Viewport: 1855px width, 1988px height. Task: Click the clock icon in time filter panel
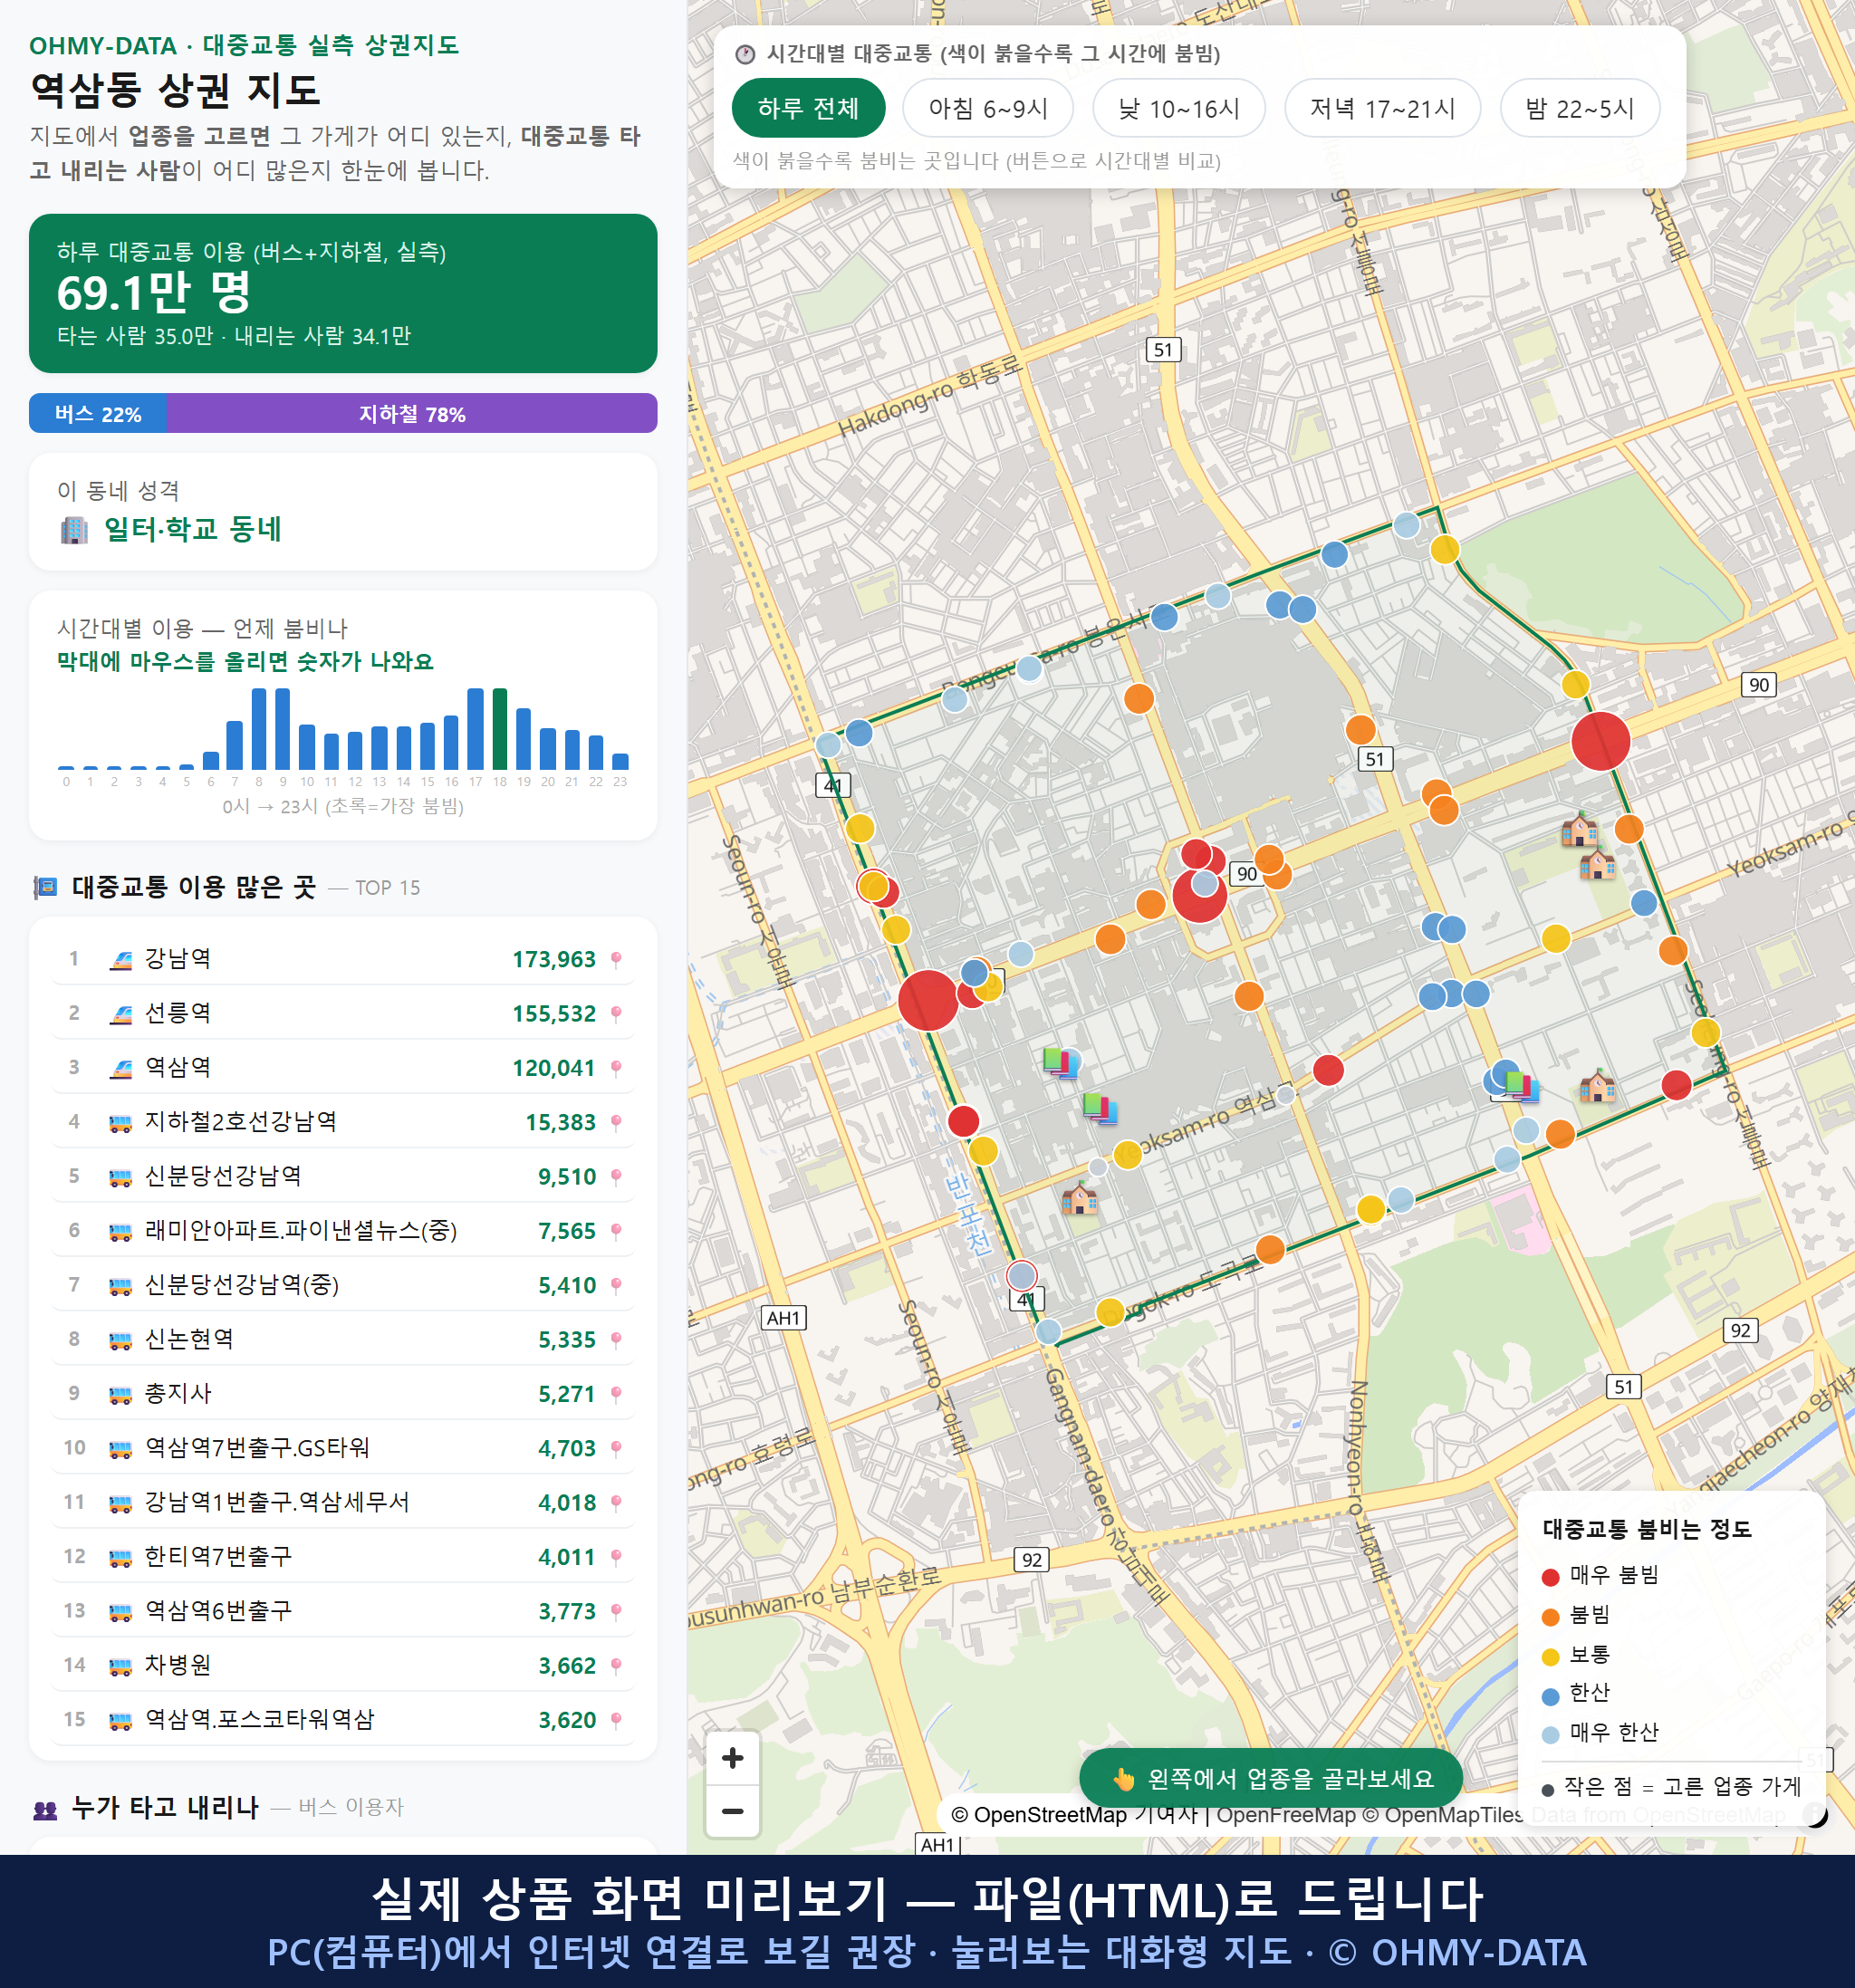click(745, 54)
